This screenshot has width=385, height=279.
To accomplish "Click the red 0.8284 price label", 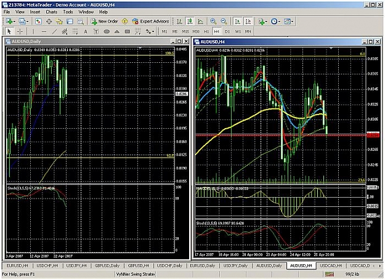I will (373, 135).
